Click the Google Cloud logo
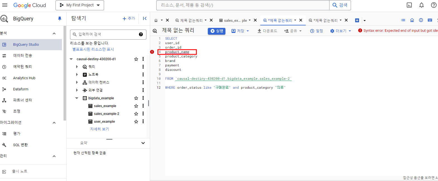Viewport: 438px width, 181px height. click(x=30, y=5)
